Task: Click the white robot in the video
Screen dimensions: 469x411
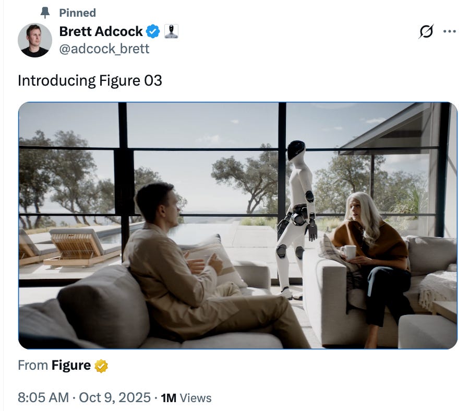Action: (x=296, y=219)
